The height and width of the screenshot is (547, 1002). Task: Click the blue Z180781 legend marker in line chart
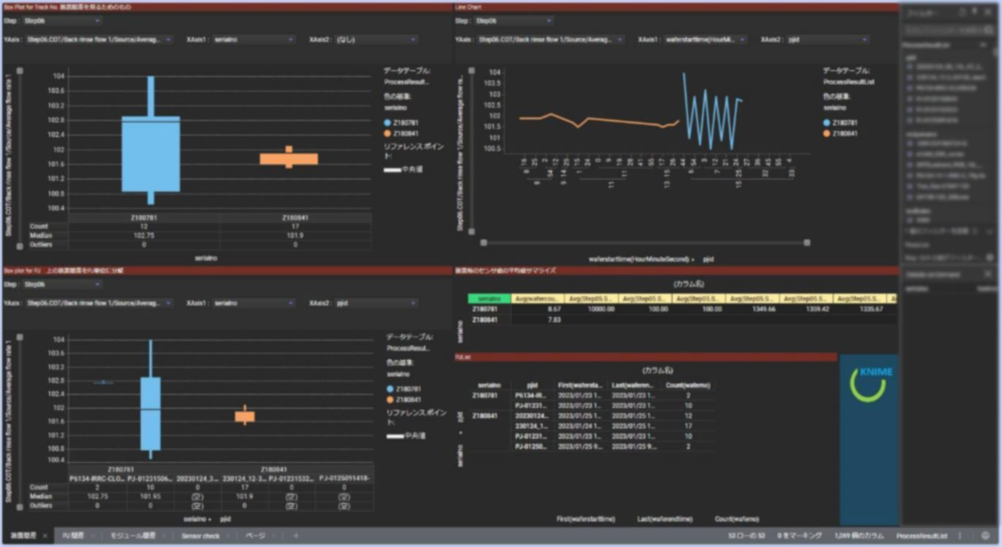(x=827, y=123)
